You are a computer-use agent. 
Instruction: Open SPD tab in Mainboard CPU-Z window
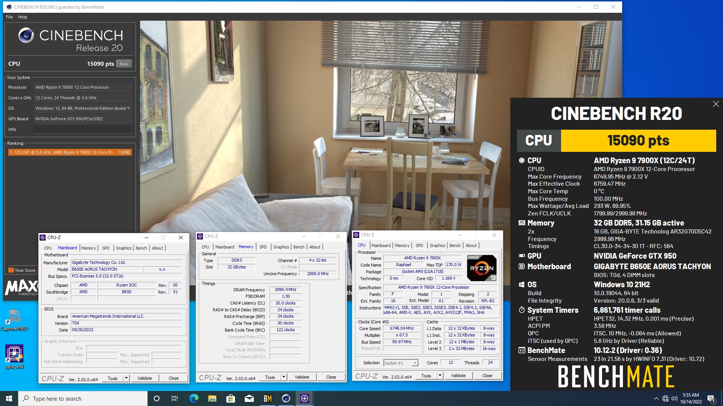tap(106, 248)
